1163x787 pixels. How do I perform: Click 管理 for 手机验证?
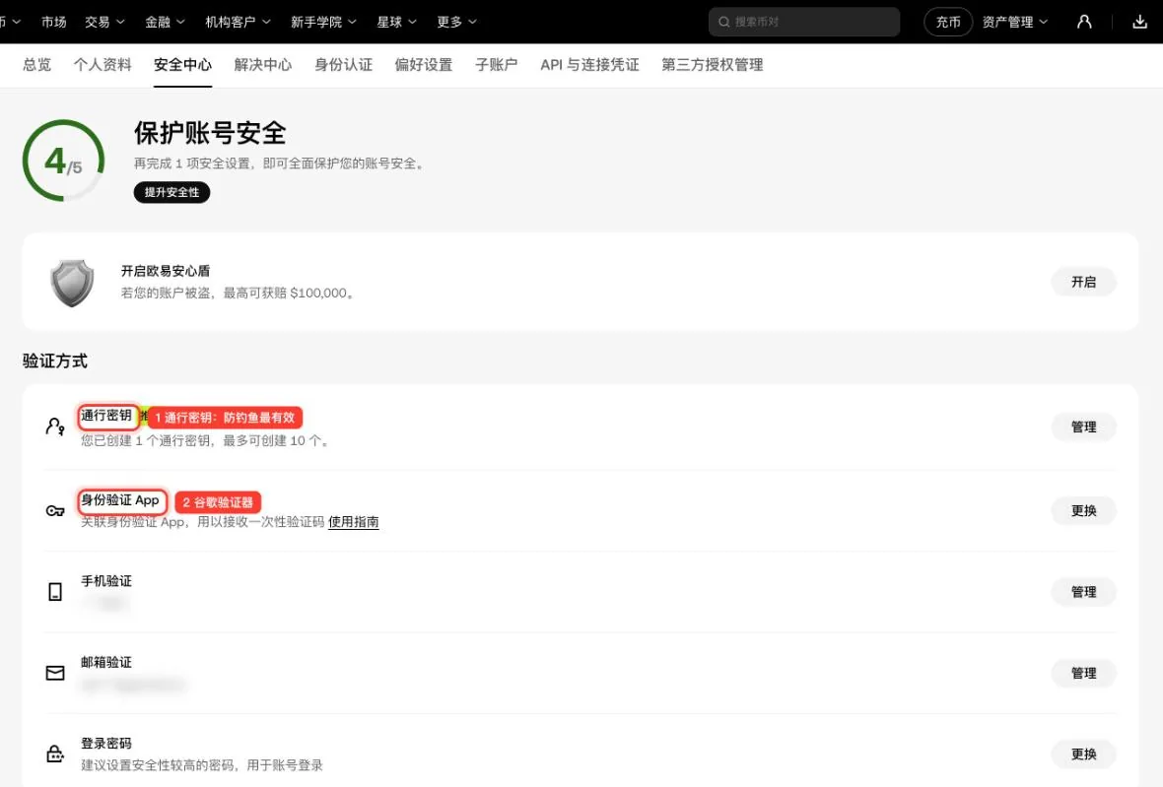click(1083, 592)
